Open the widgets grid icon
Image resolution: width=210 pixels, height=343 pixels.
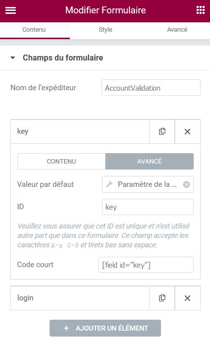[201, 10]
